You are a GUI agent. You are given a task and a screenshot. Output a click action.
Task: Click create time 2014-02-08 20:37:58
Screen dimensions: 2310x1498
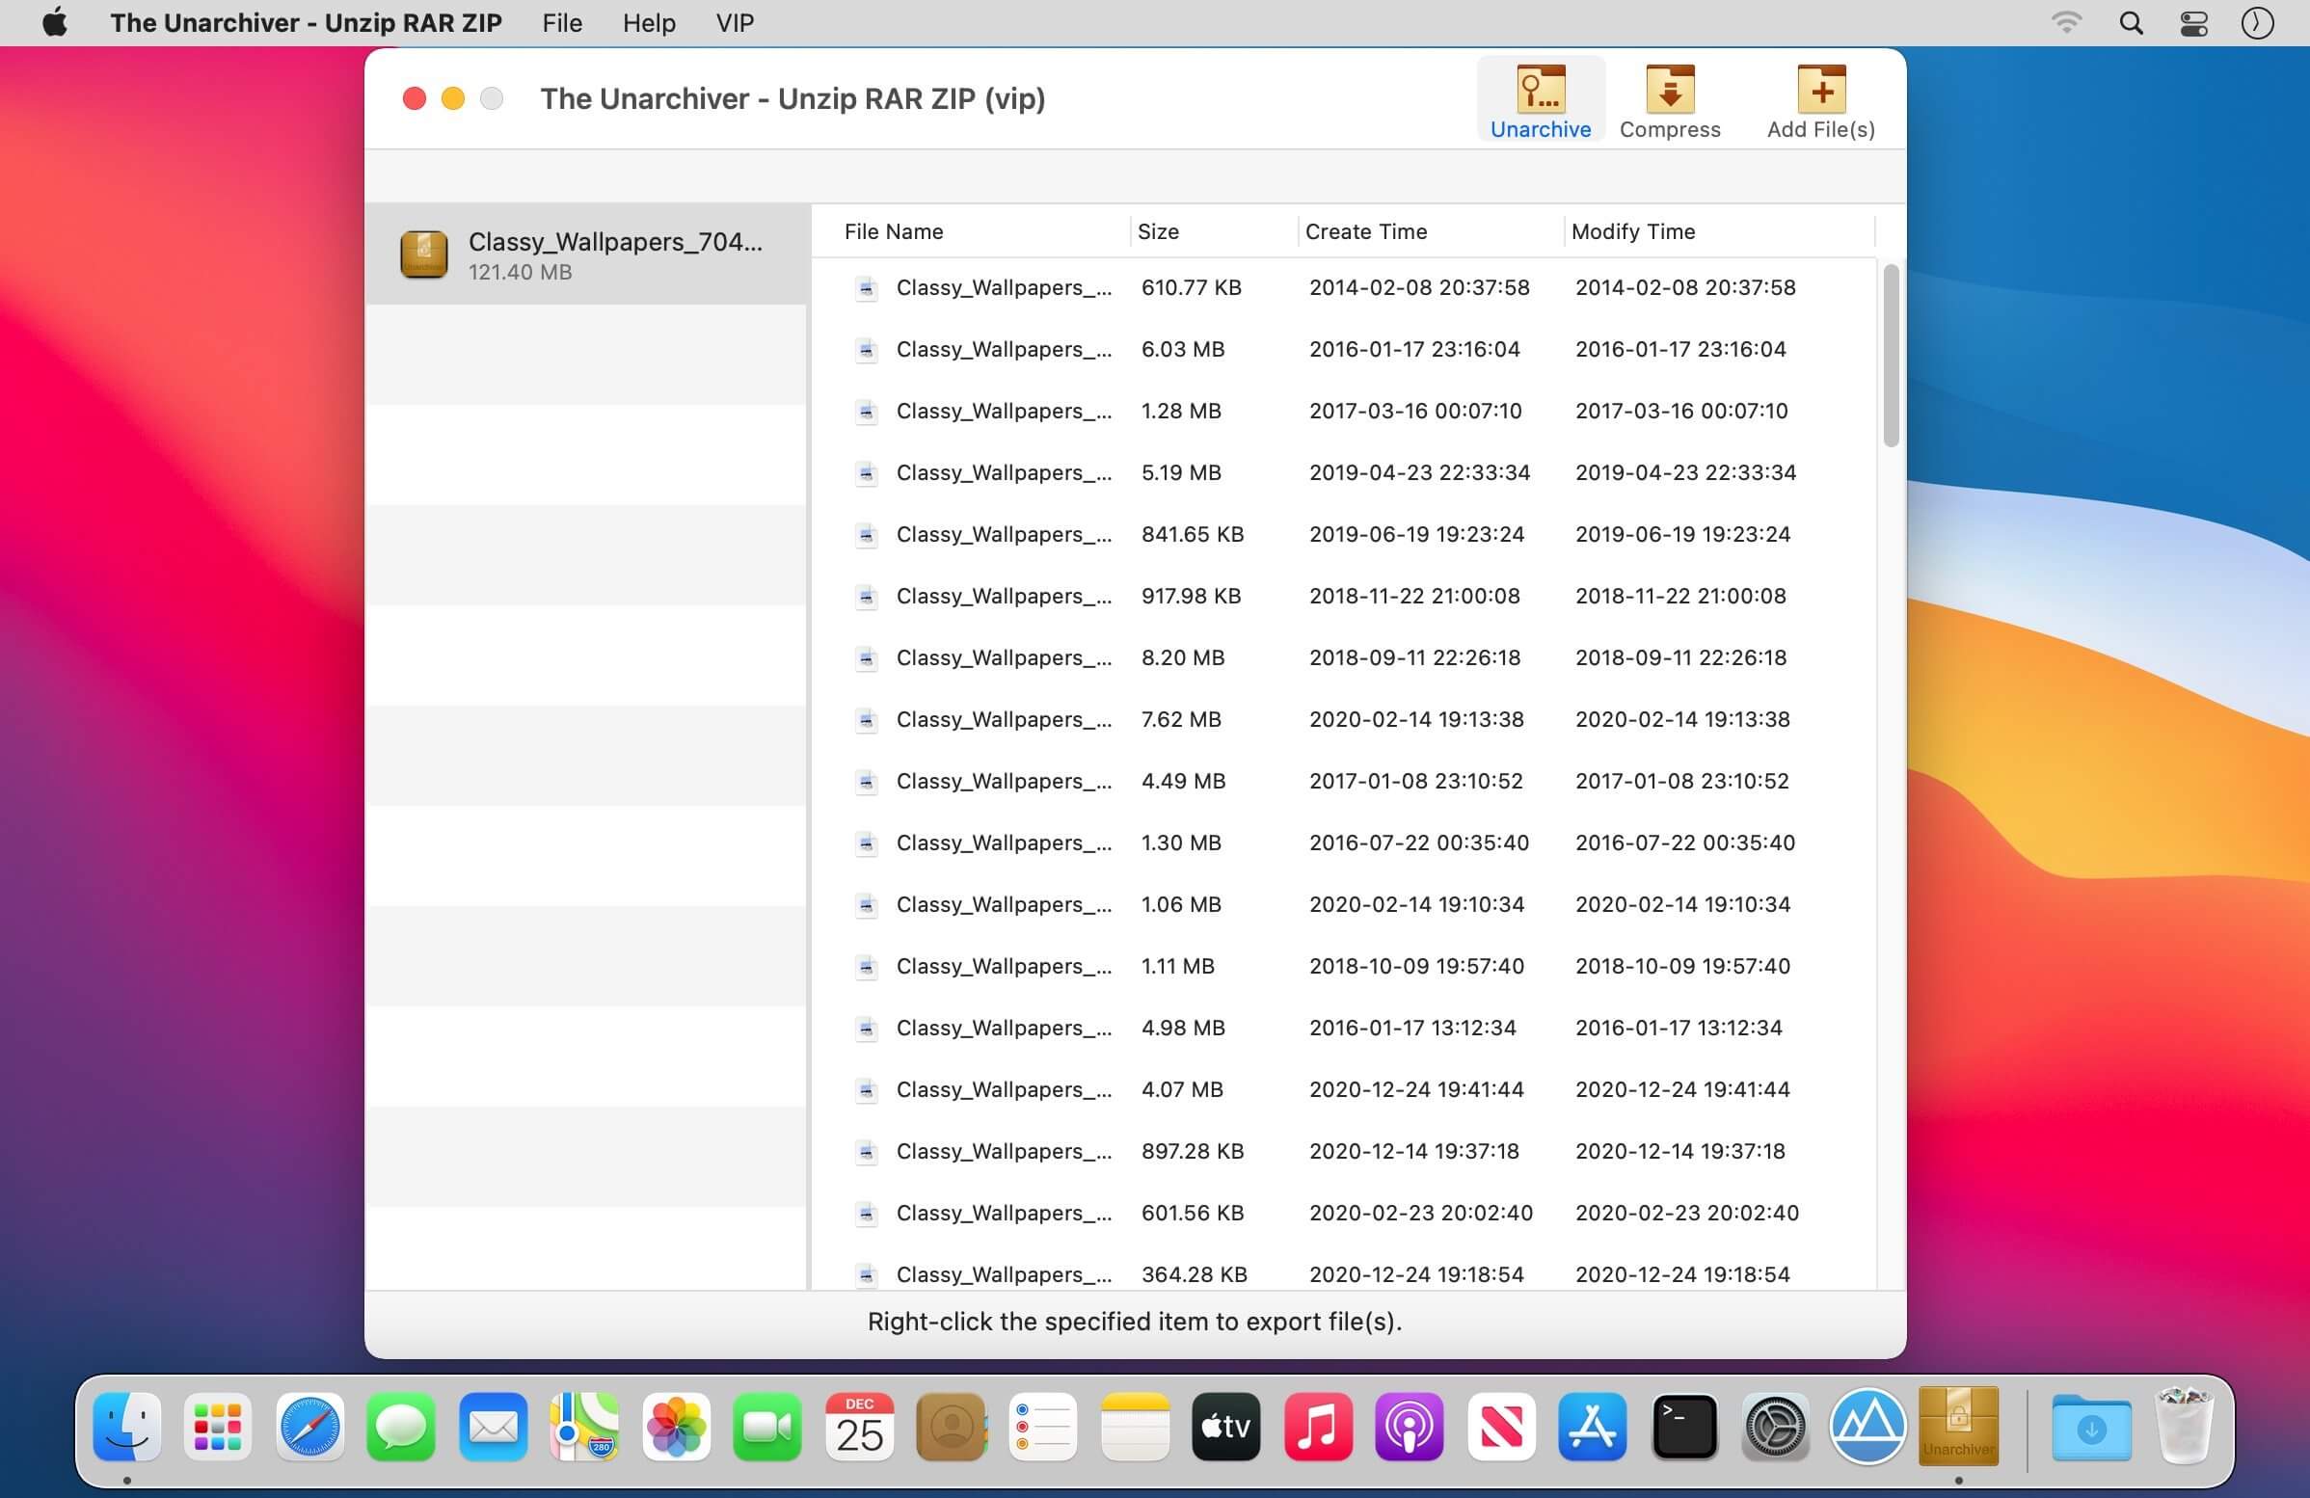point(1419,288)
